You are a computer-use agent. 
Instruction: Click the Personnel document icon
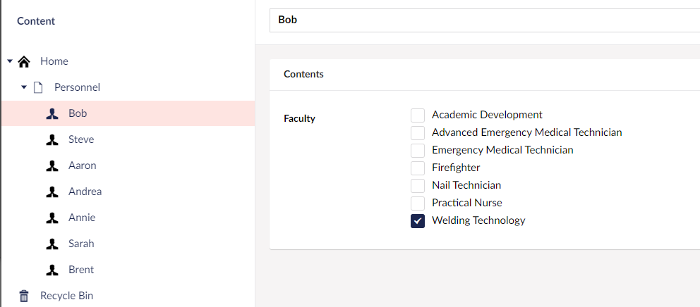pyautogui.click(x=38, y=87)
